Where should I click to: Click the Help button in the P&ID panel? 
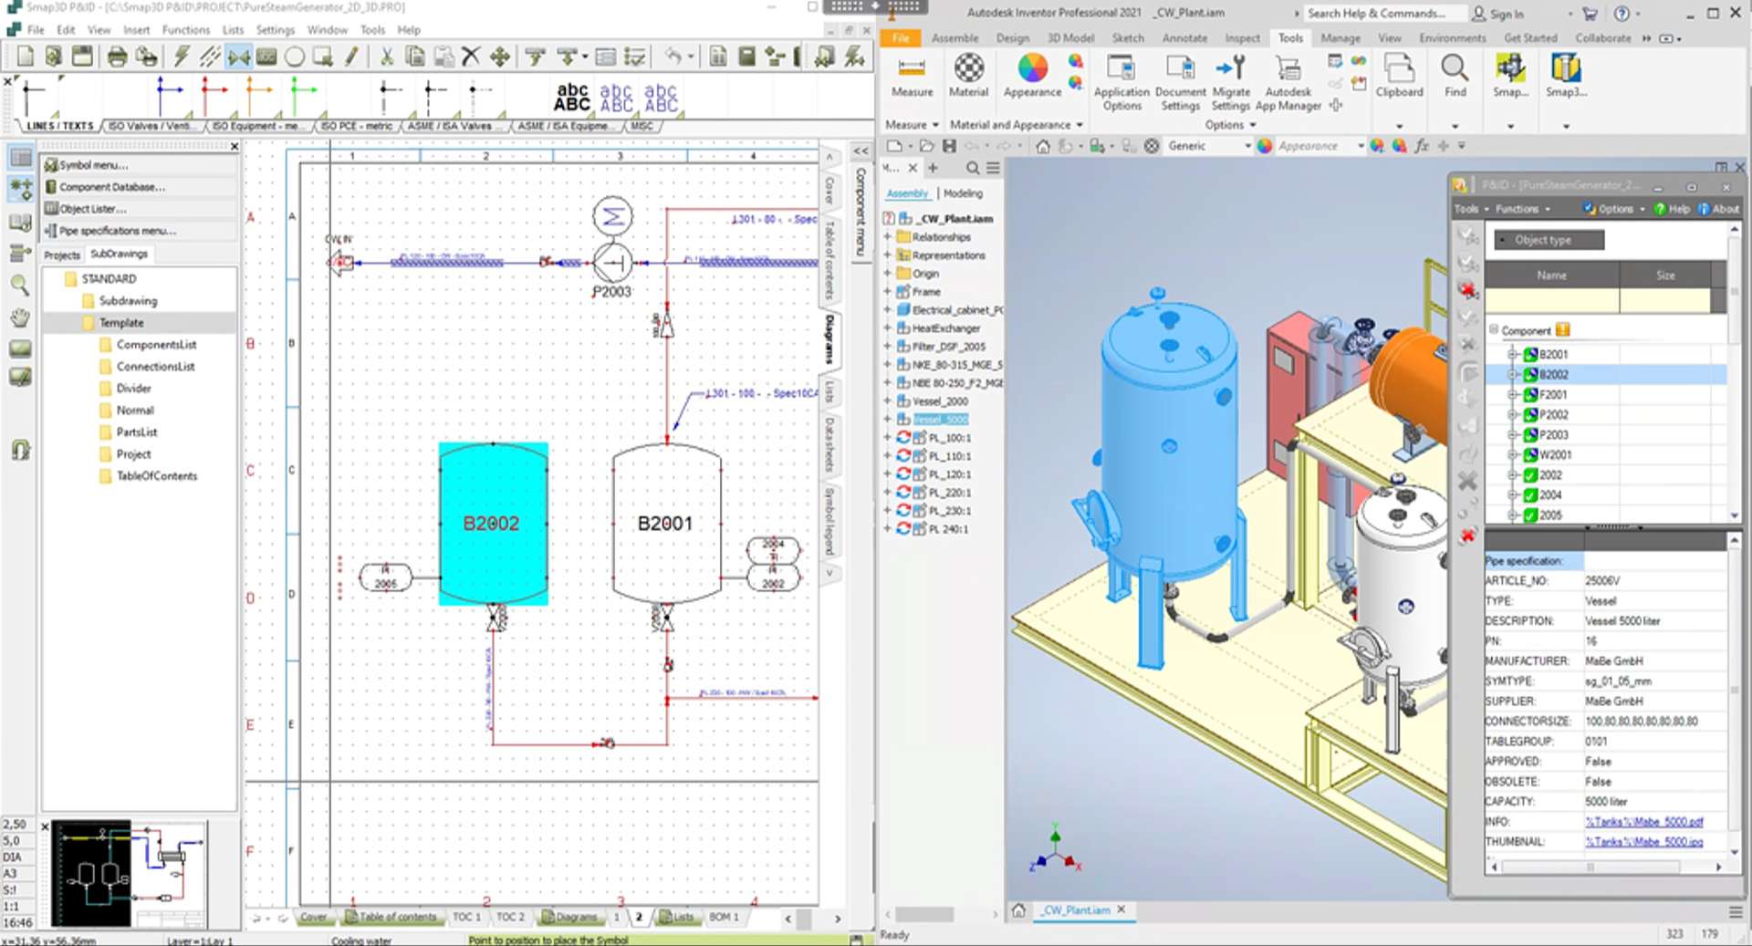[x=1671, y=209]
